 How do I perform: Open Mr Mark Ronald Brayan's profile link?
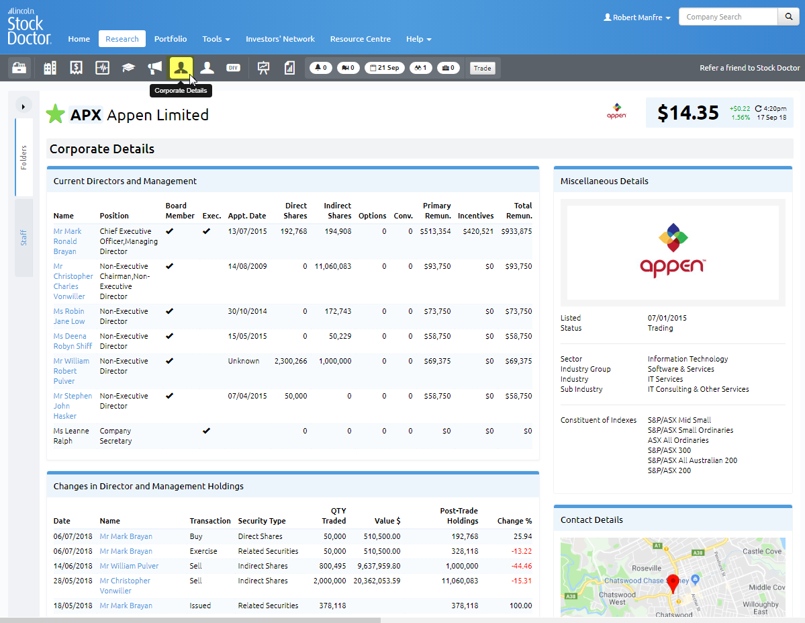67,241
